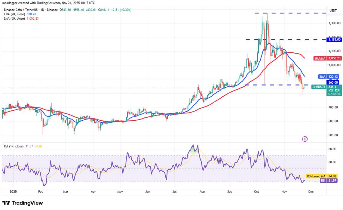Click the TradingView logo at bottom left

[23, 203]
